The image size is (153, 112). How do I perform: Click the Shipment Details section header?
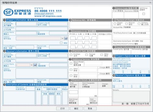pos(90,80)
